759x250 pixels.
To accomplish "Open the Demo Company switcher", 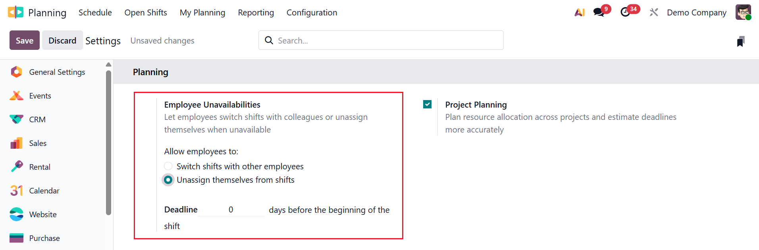I will (x=696, y=12).
